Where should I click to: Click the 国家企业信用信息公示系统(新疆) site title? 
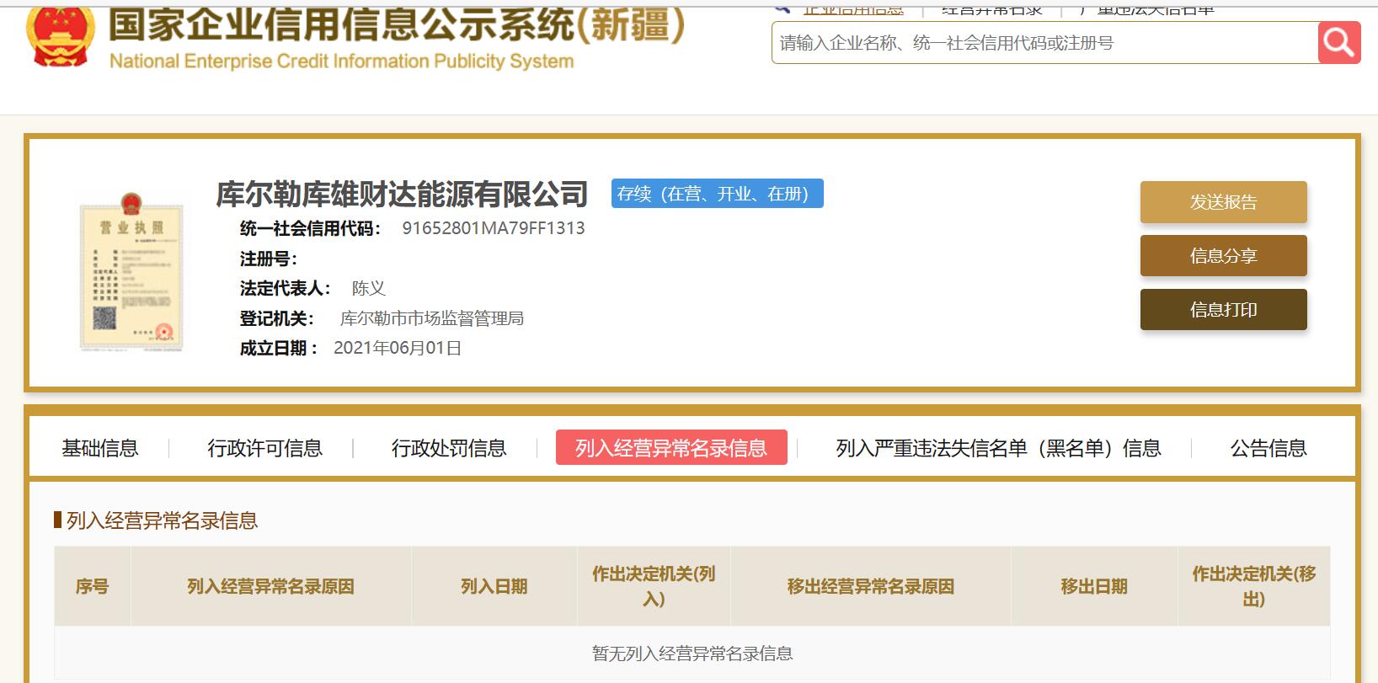click(x=396, y=24)
